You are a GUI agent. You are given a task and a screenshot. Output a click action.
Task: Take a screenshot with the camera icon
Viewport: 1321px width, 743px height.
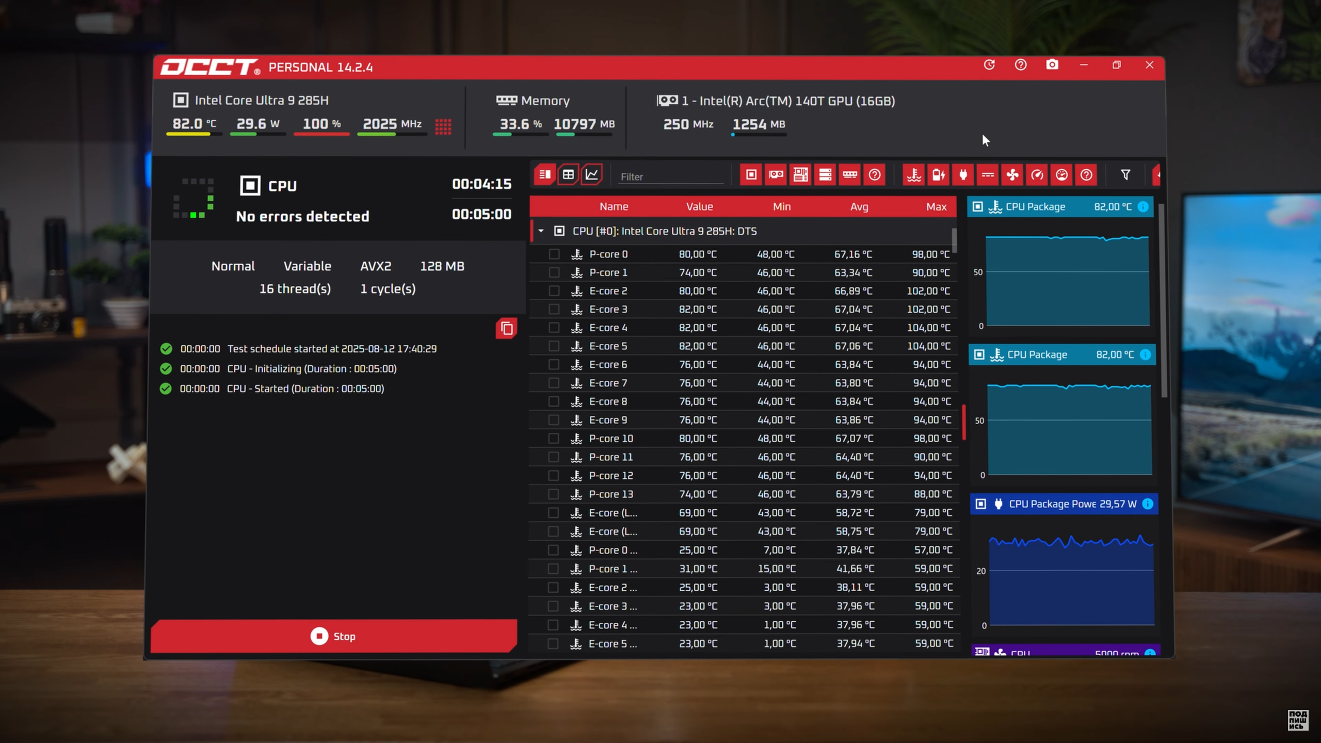tap(1052, 65)
